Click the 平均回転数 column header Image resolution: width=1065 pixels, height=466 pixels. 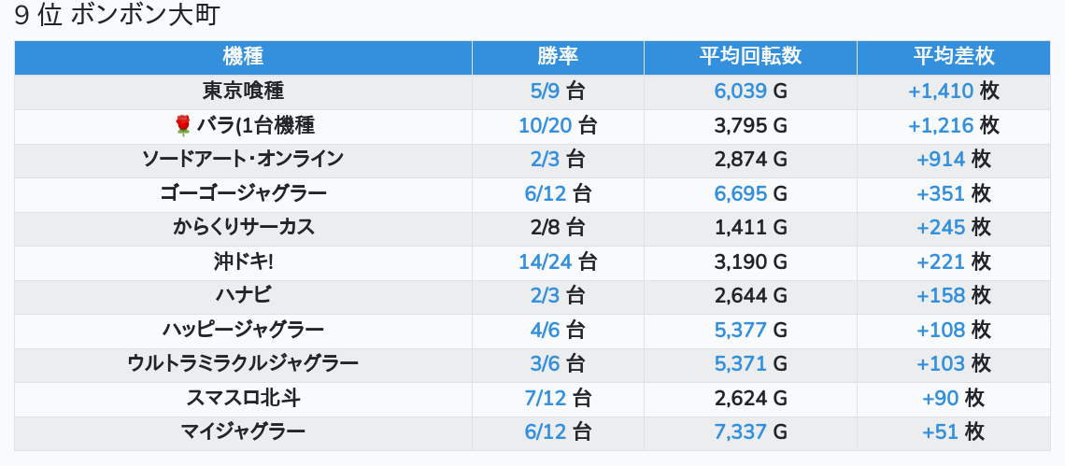click(750, 56)
